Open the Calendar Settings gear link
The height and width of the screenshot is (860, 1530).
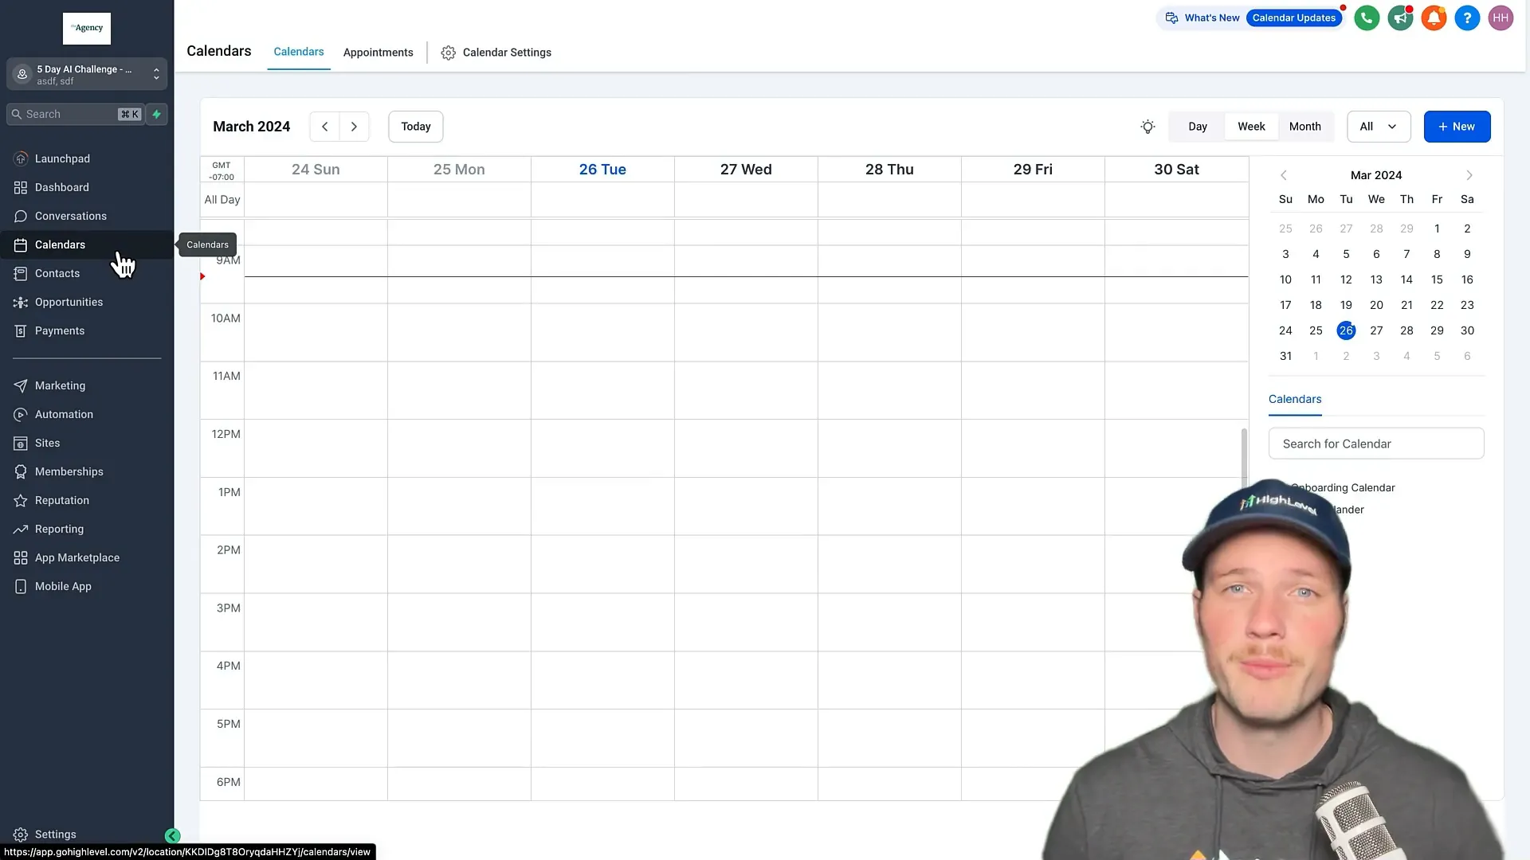click(x=496, y=53)
